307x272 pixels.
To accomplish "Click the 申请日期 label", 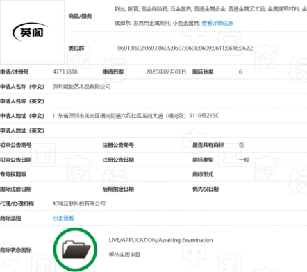I will click(113, 72).
